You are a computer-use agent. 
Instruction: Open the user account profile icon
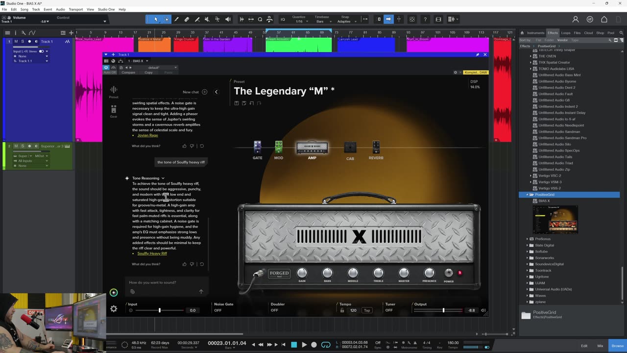[x=576, y=19]
